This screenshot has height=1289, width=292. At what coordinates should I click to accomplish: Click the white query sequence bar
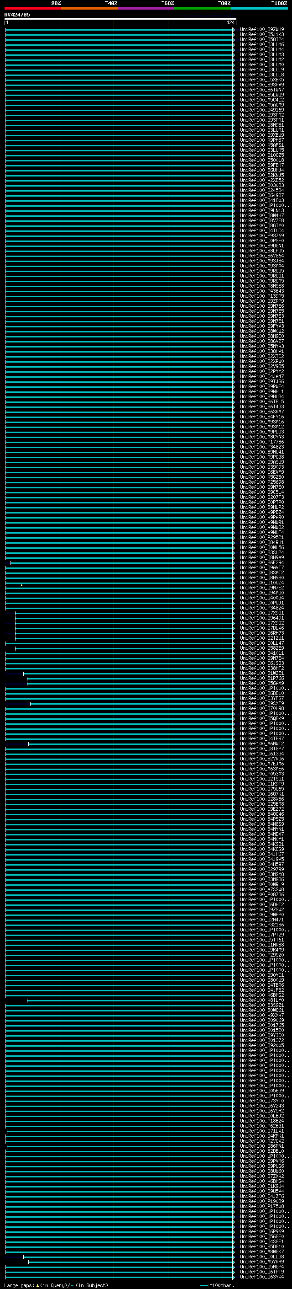[120, 18]
